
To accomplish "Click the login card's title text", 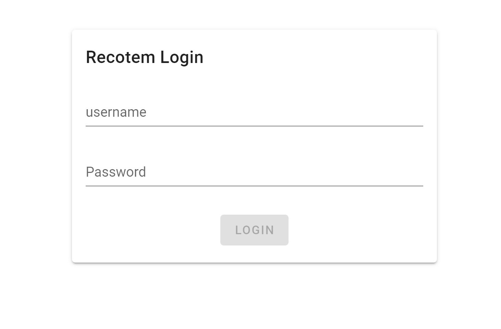I will (x=144, y=57).
